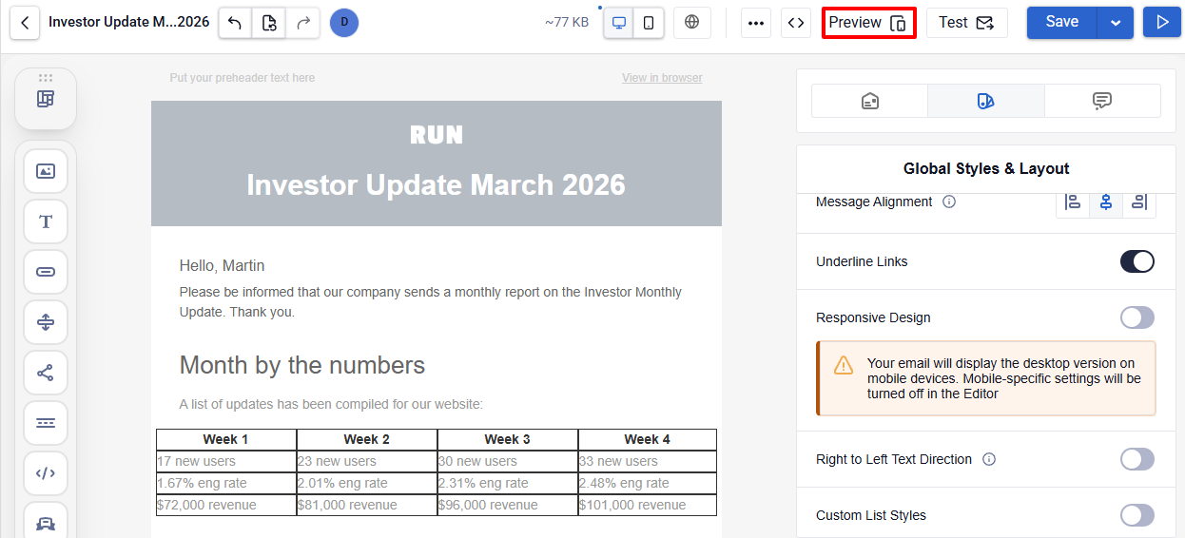Redo the last undone change
1185x538 pixels.
tap(302, 23)
